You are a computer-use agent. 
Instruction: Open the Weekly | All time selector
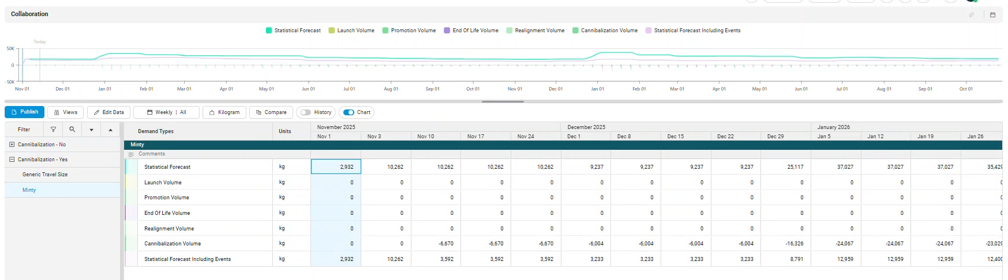167,112
